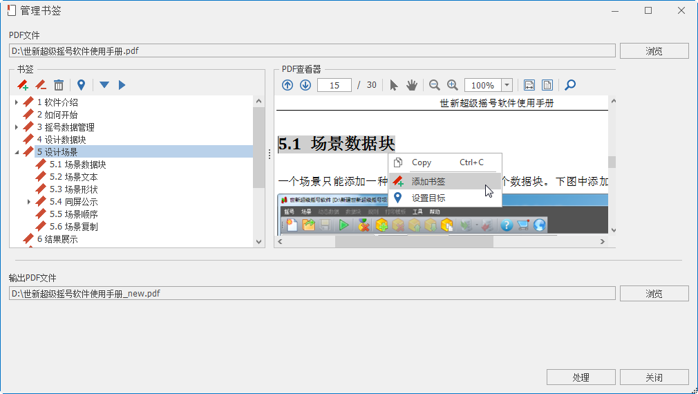Select the hand pan tool
This screenshot has height=394, width=698.
click(412, 85)
